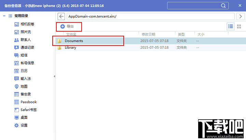
Task: Click the Passbook icon
Action: [x=16, y=102]
